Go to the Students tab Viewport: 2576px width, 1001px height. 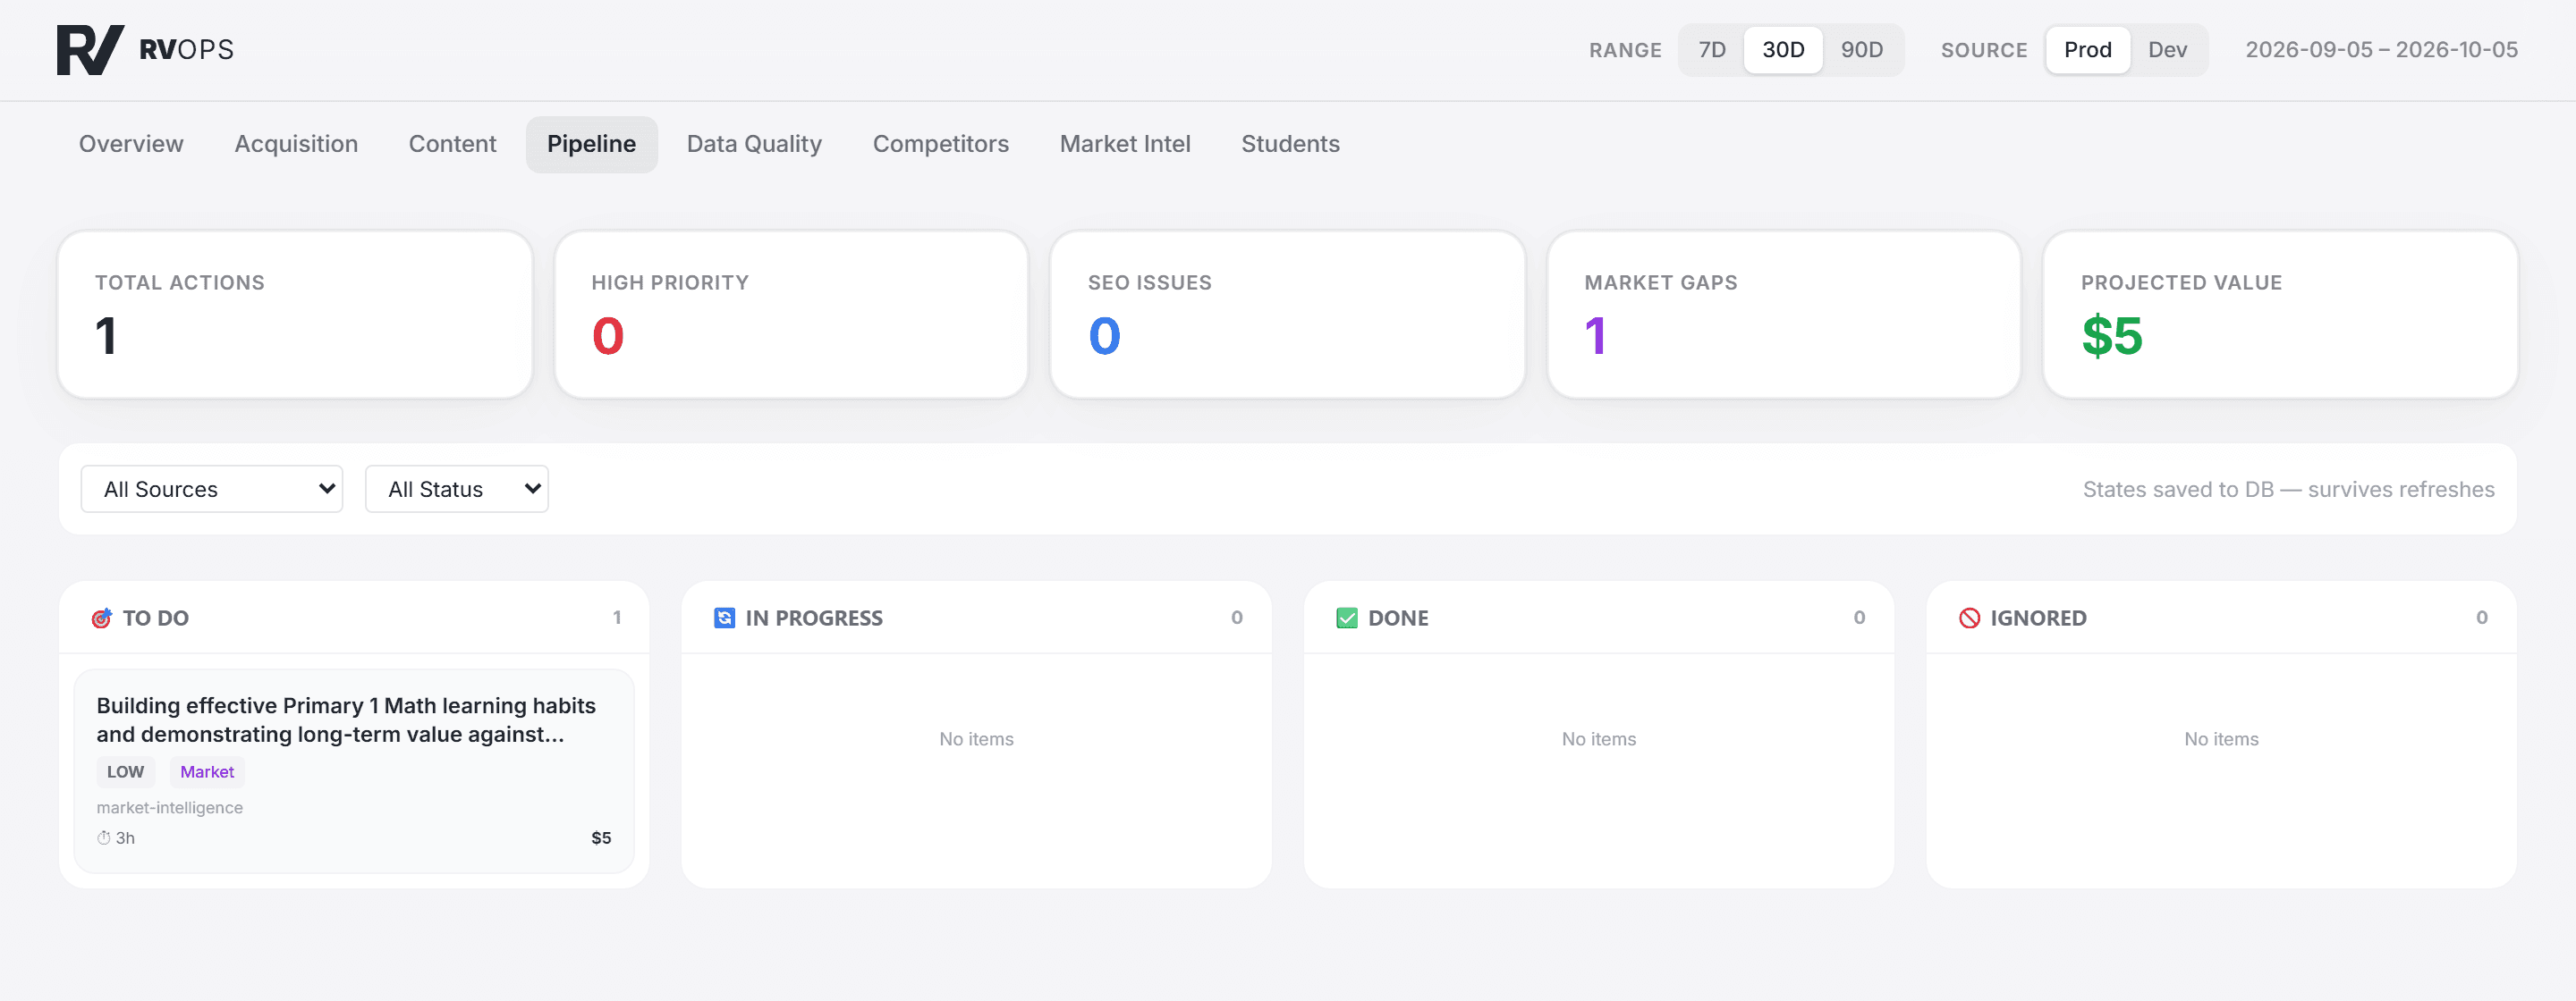click(x=1290, y=145)
